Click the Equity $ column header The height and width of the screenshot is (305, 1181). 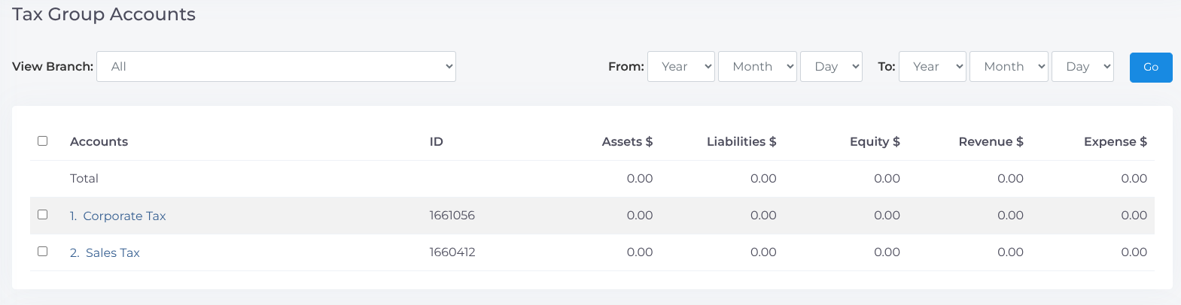874,142
